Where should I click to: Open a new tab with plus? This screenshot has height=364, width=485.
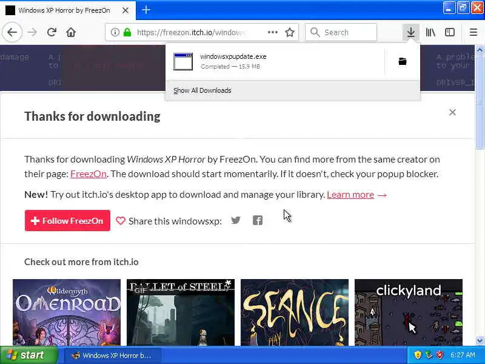(146, 10)
